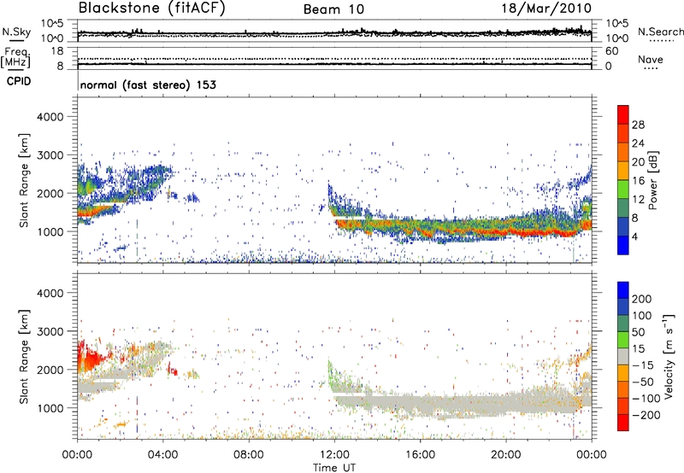Click the 'Power [dB]' colorbar title

point(652,180)
